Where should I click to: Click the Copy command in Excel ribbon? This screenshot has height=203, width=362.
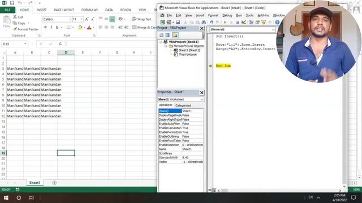coord(19,23)
